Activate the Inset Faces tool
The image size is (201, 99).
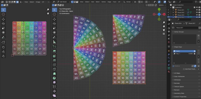click(55, 56)
